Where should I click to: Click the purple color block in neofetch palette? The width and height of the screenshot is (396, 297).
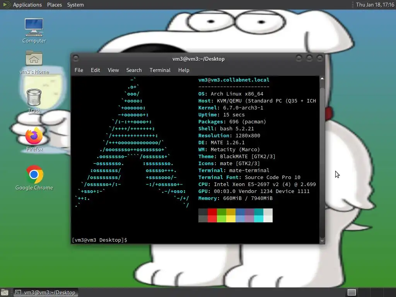click(249, 215)
